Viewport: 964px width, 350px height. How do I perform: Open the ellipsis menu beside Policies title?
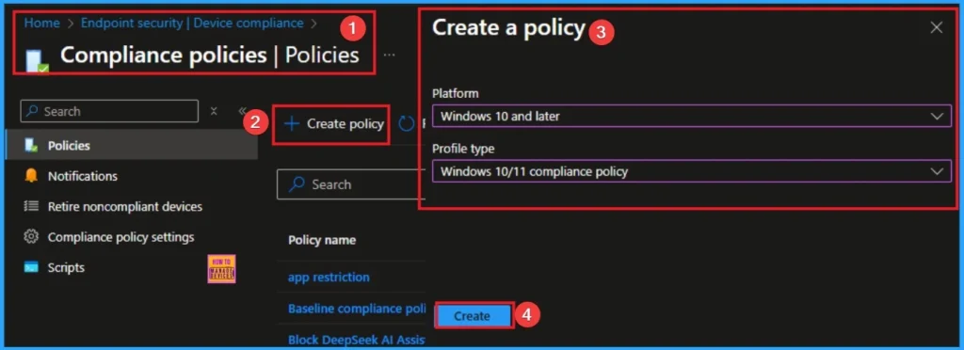(x=389, y=56)
